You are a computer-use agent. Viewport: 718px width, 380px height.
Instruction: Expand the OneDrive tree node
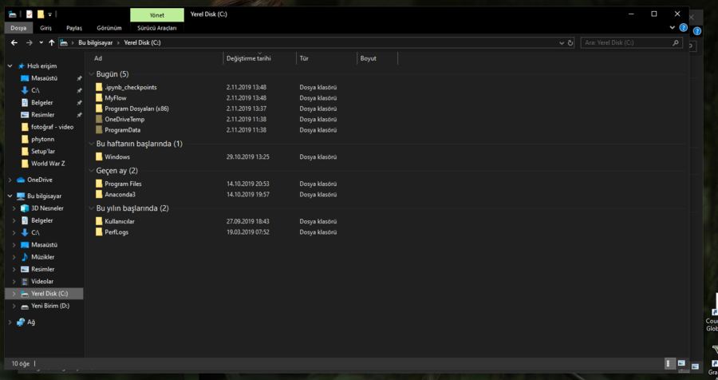[10, 180]
